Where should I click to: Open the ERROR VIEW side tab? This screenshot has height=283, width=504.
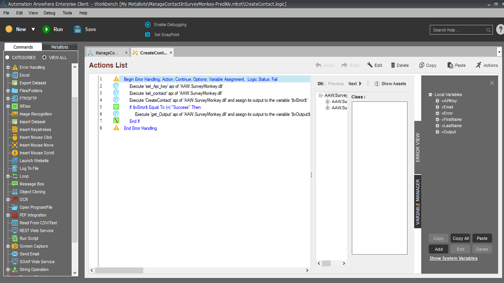(418, 147)
